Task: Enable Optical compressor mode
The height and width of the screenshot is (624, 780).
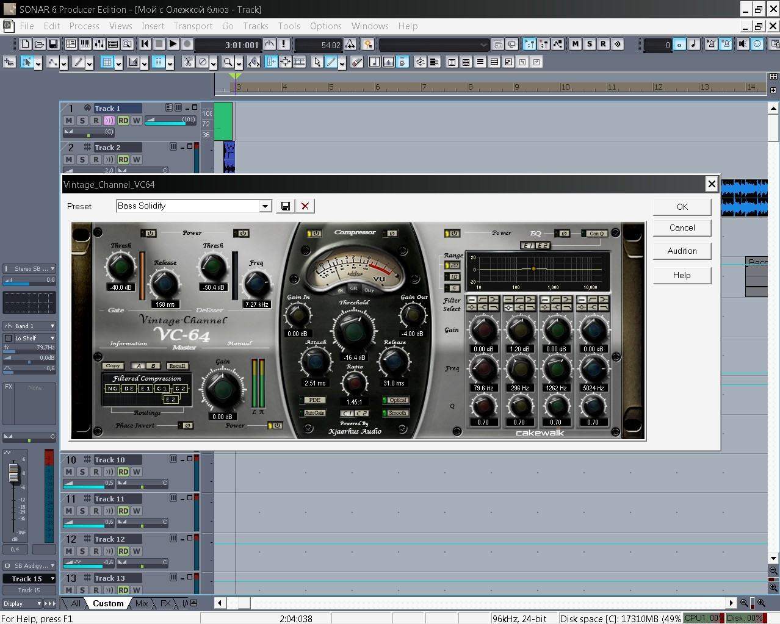Action: pos(396,400)
